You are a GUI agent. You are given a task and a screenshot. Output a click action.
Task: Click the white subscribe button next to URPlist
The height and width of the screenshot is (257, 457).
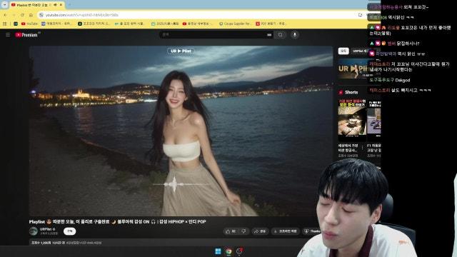(70, 231)
